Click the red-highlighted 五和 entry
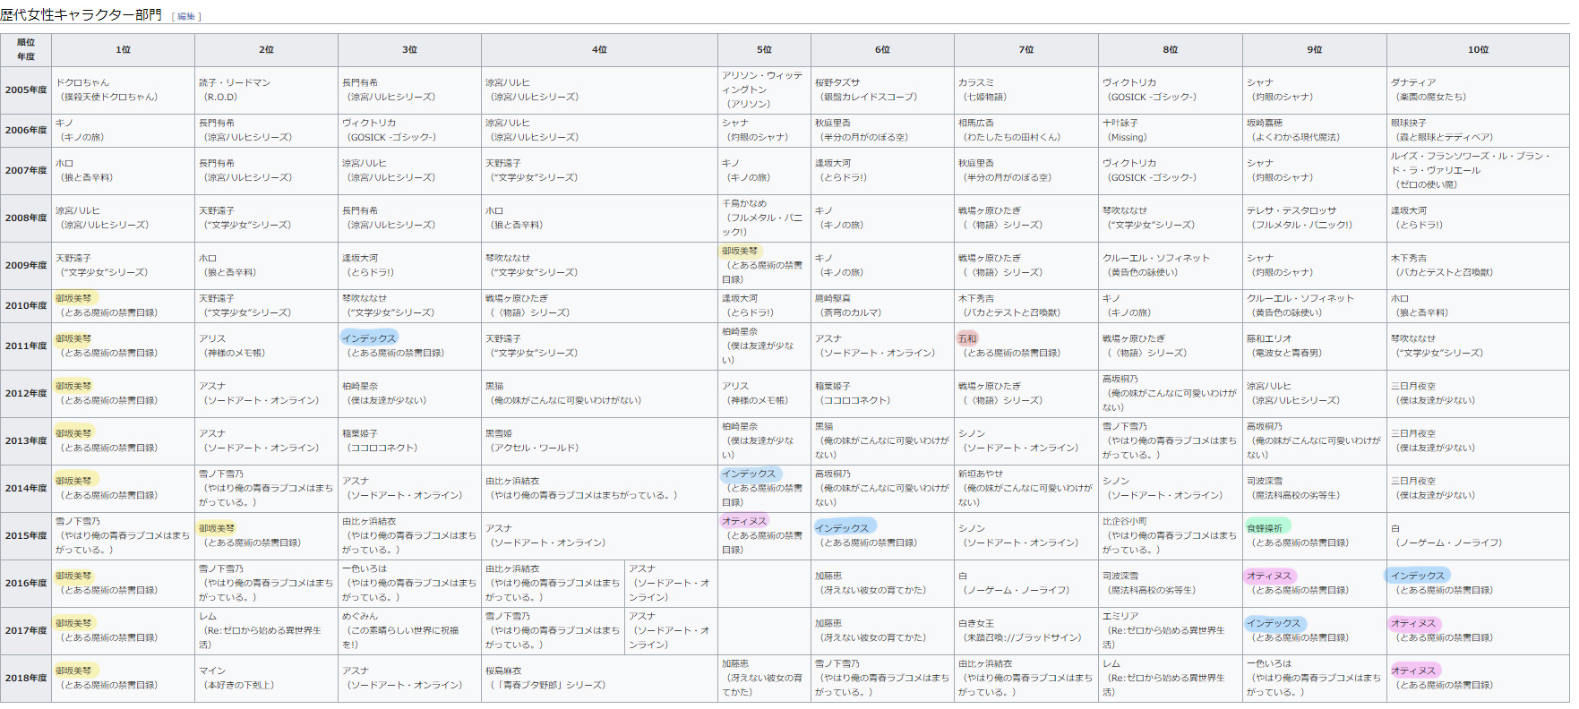The width and height of the screenshot is (1579, 709). tap(967, 339)
